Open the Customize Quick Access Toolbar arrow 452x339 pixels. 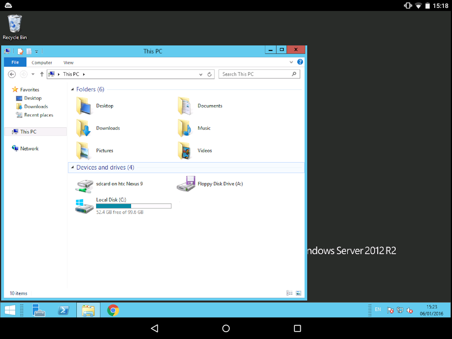point(37,52)
